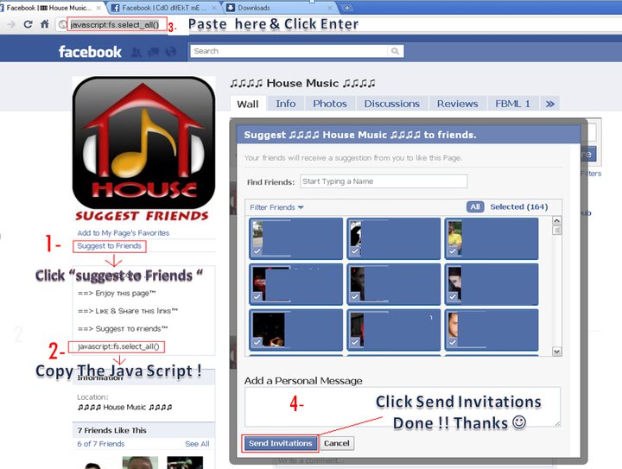This screenshot has height=469, width=622.
Task: Expand the Filter Friends dropdown
Action: [276, 207]
